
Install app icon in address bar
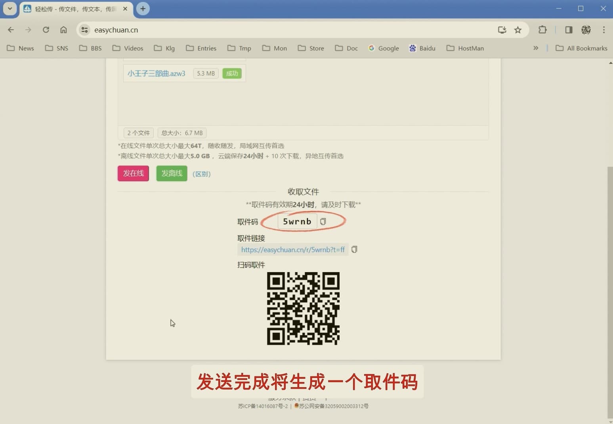502,30
